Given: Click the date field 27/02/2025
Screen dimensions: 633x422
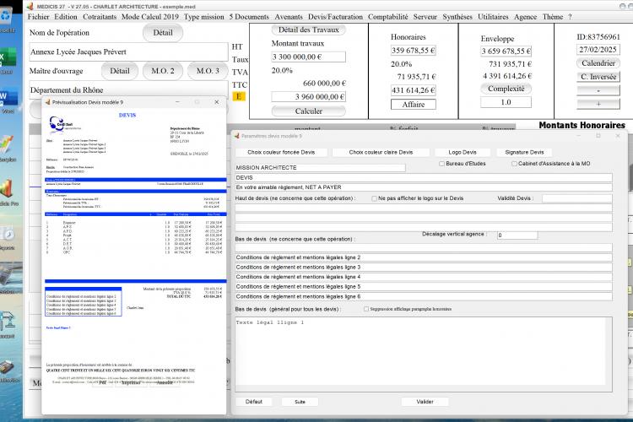Looking at the screenshot, I should pos(598,49).
